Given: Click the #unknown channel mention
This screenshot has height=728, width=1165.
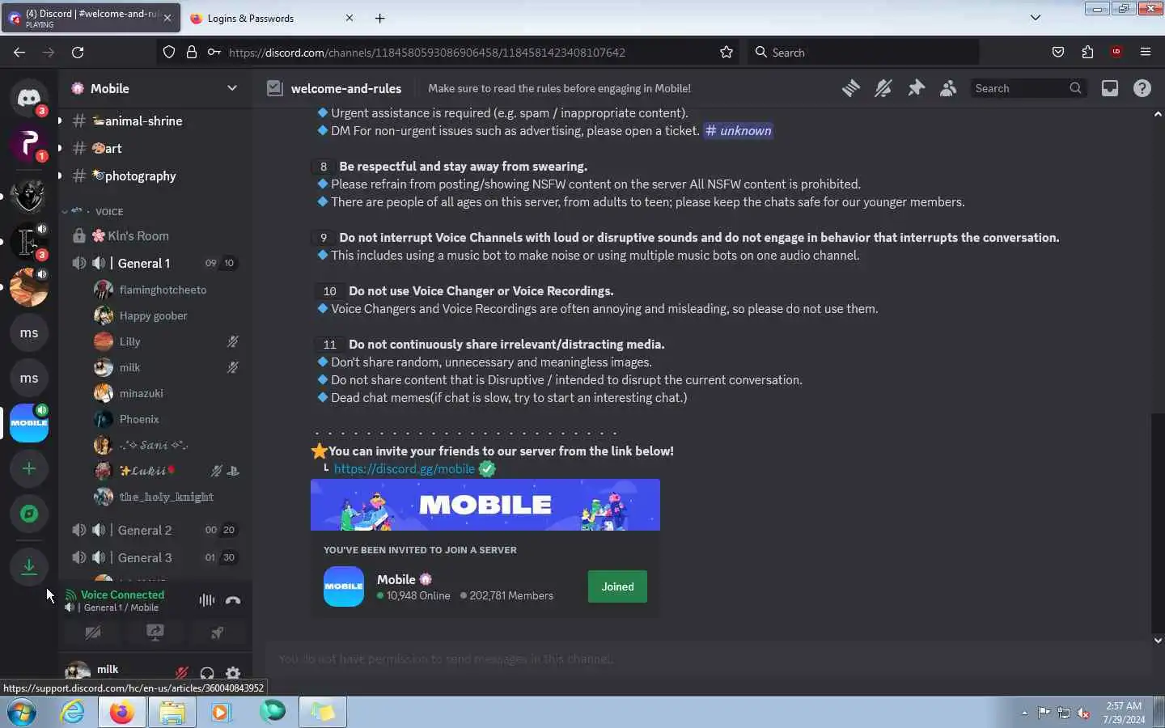Looking at the screenshot, I should [x=738, y=130].
